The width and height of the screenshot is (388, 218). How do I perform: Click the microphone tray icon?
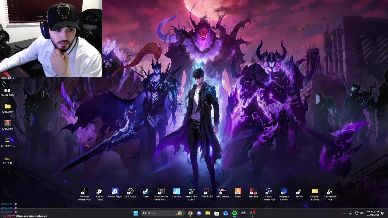point(350,213)
